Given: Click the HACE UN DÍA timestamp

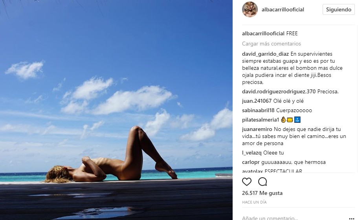Looking at the screenshot, I should tap(254, 202).
